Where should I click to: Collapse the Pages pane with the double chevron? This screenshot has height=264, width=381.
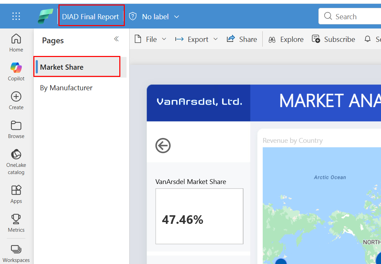pos(116,39)
